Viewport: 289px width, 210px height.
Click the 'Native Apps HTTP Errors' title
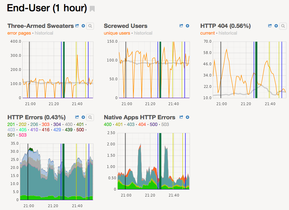(139, 117)
